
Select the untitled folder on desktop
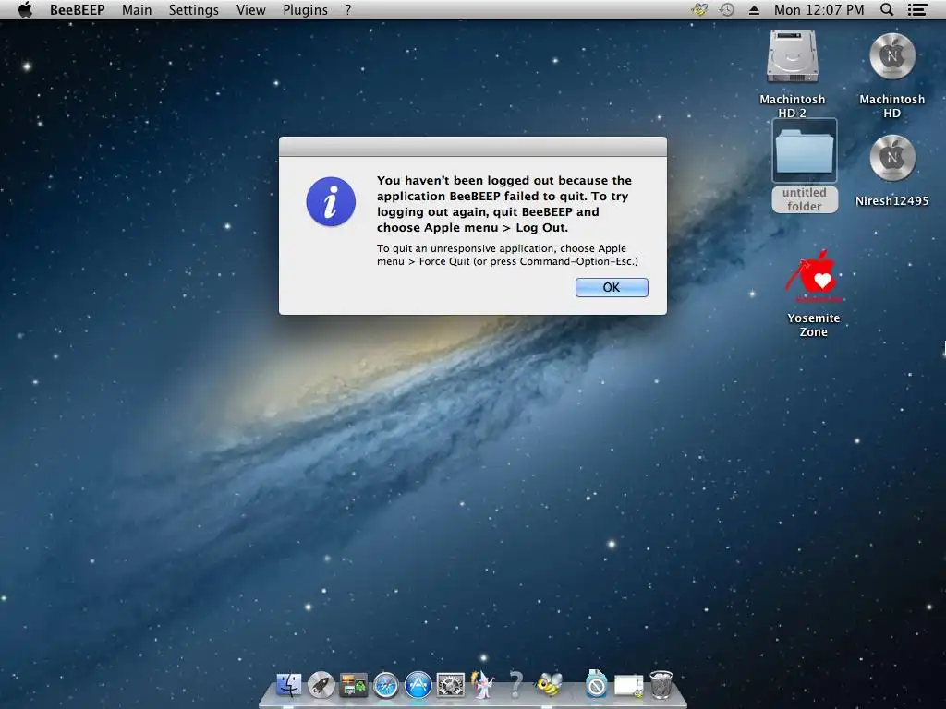[x=805, y=150]
